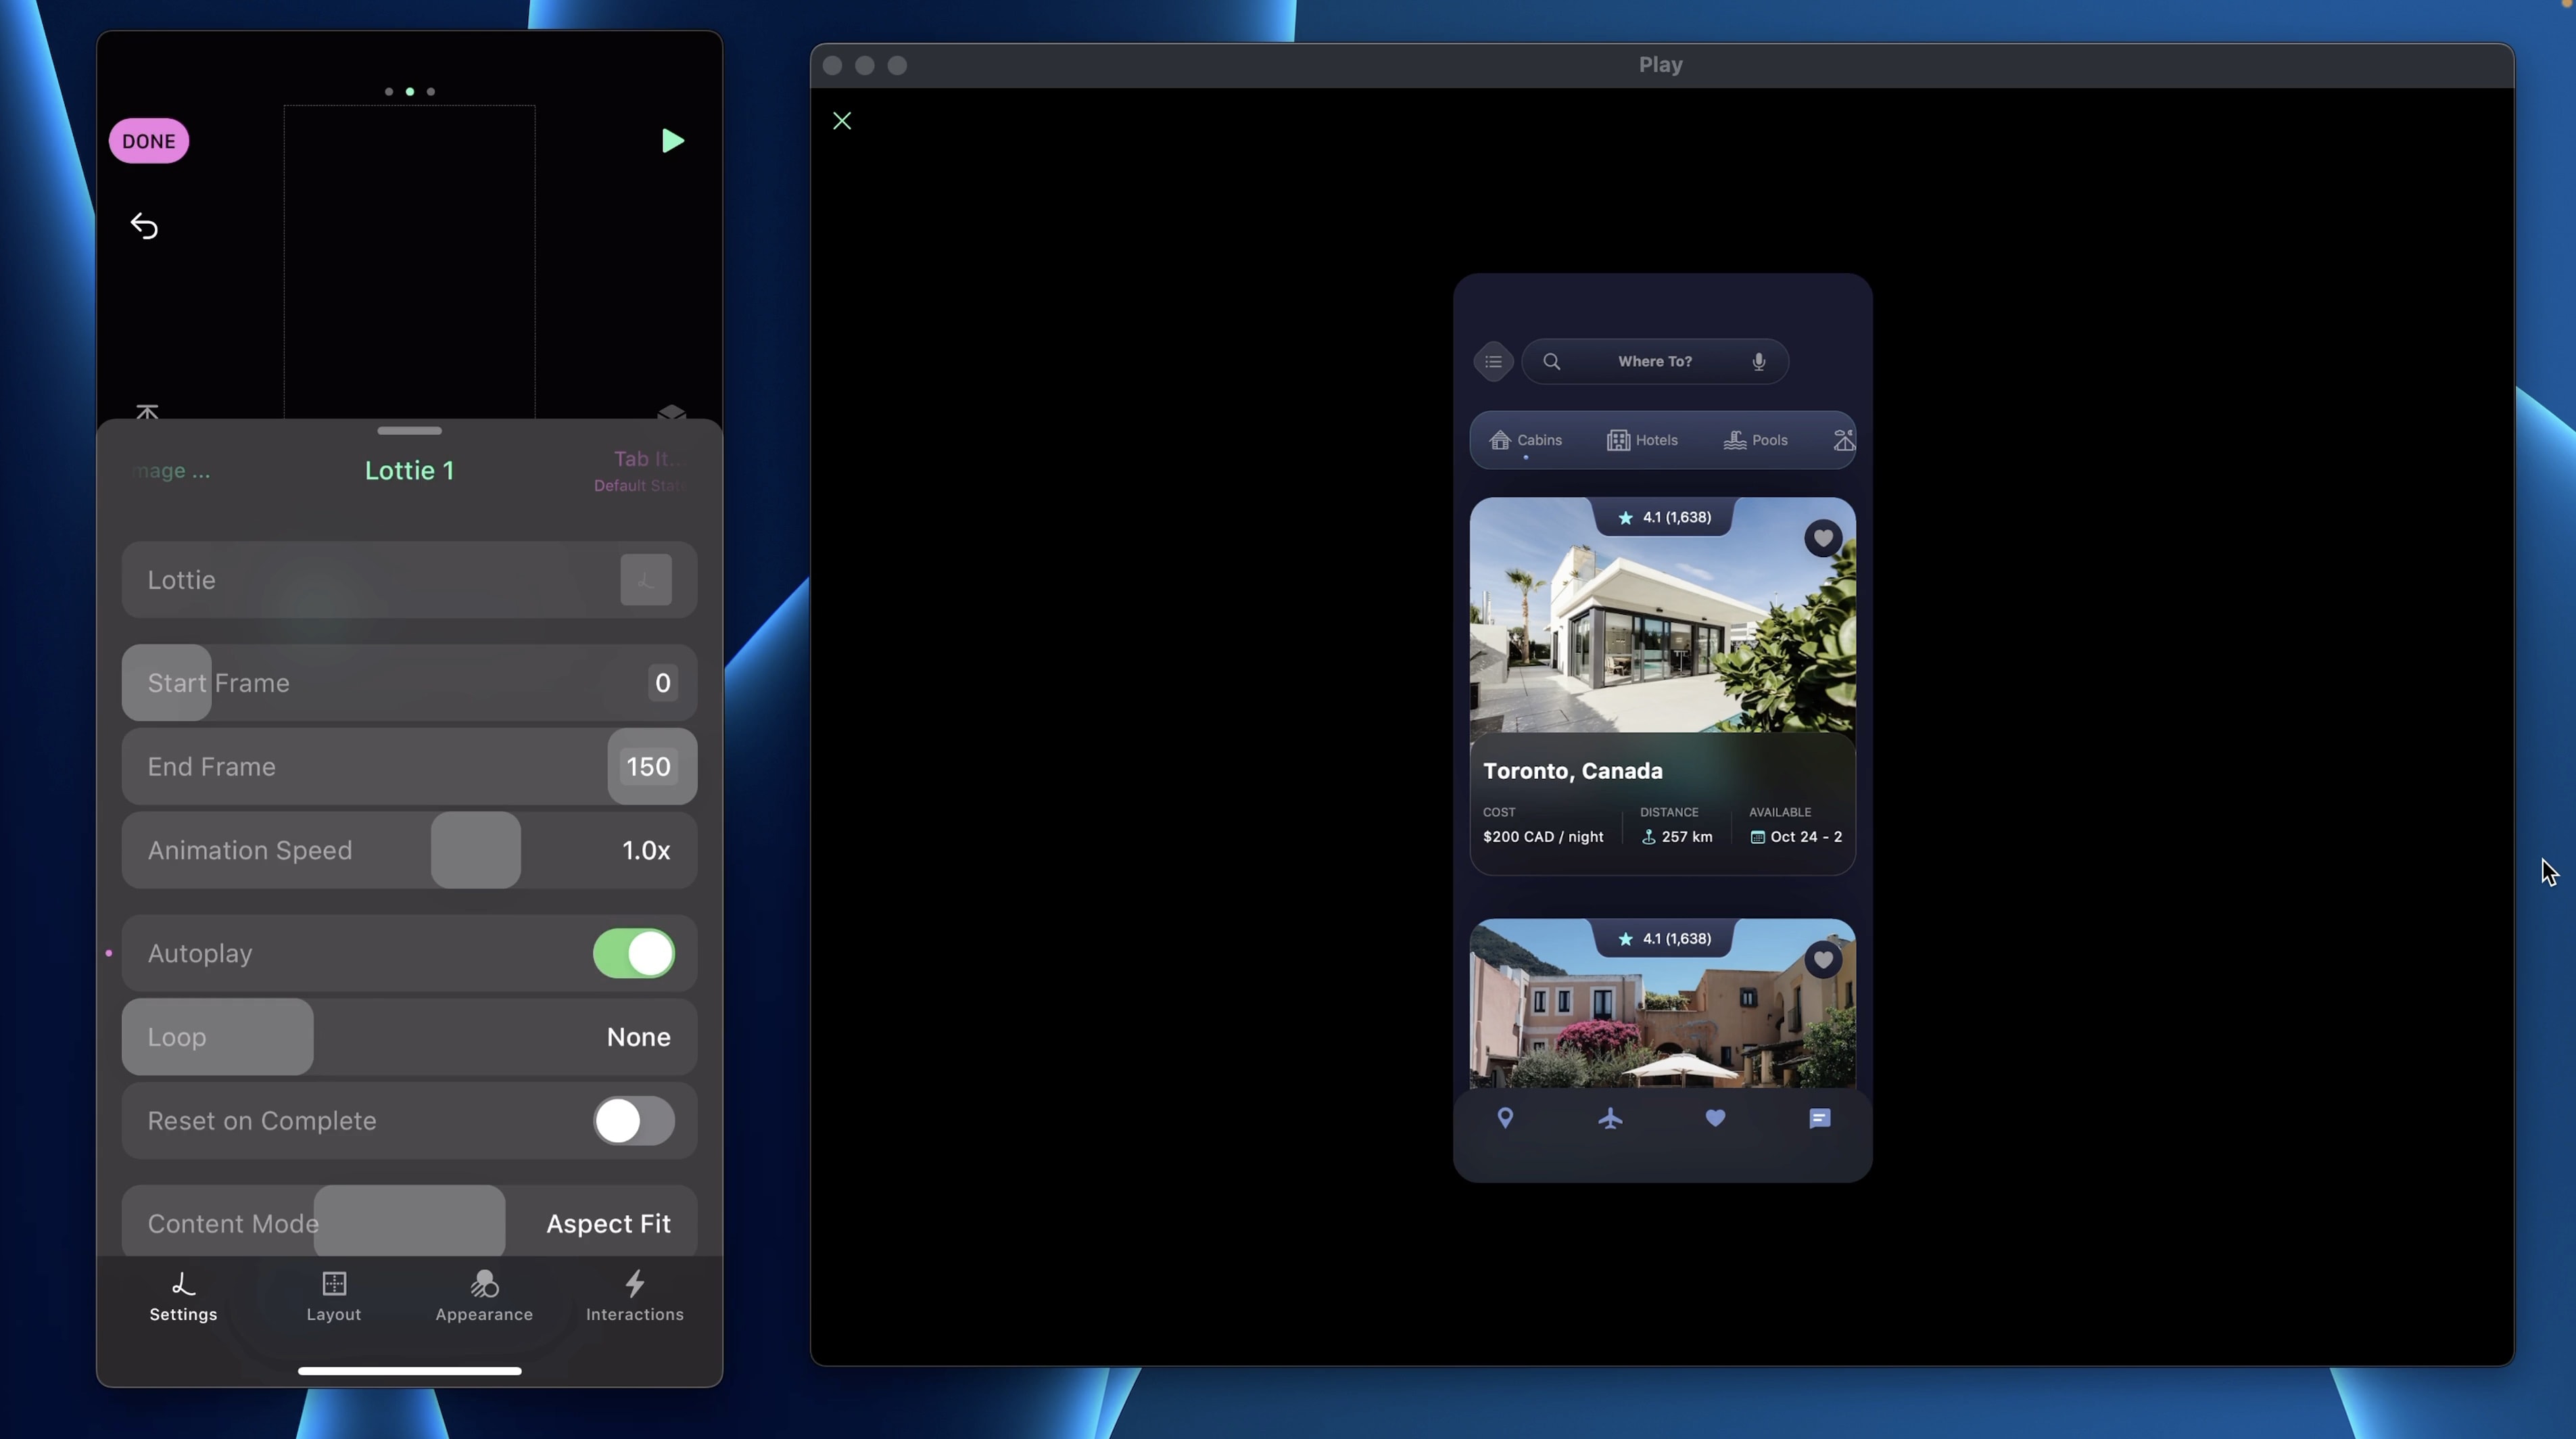Disable the Autoplay toggle
2576x1439 pixels.
click(633, 954)
